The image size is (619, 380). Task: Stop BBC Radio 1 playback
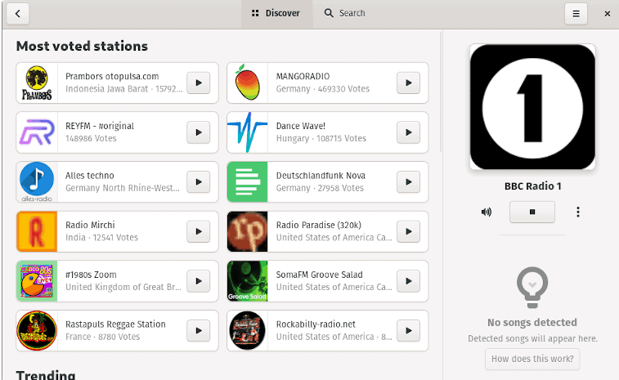click(x=532, y=212)
